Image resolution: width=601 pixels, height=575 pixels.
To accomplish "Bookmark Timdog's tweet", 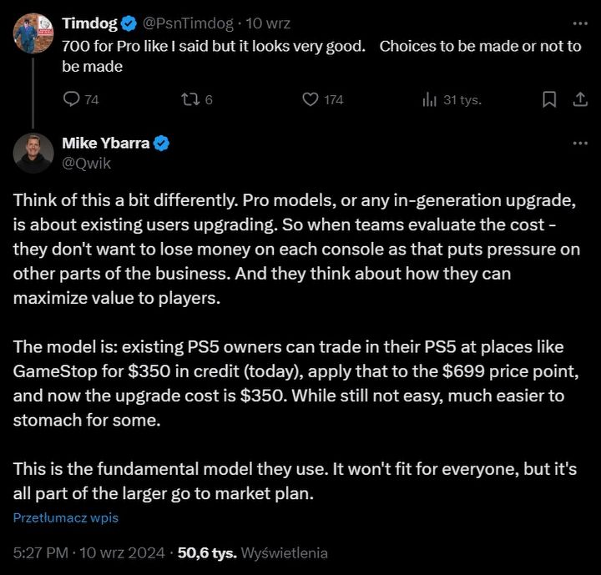I will coord(549,99).
